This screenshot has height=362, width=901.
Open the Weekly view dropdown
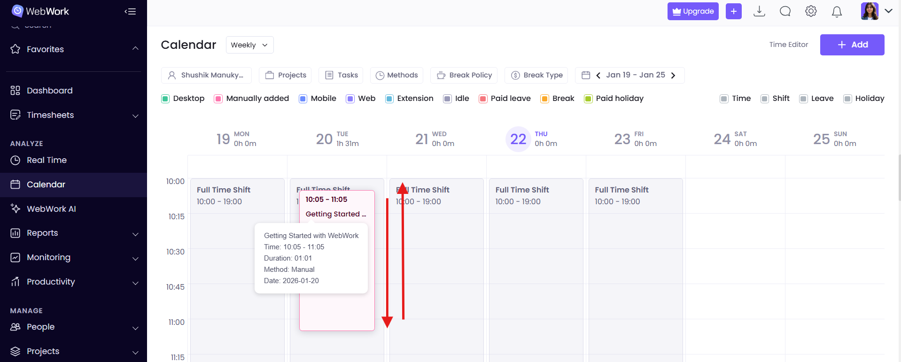tap(249, 45)
